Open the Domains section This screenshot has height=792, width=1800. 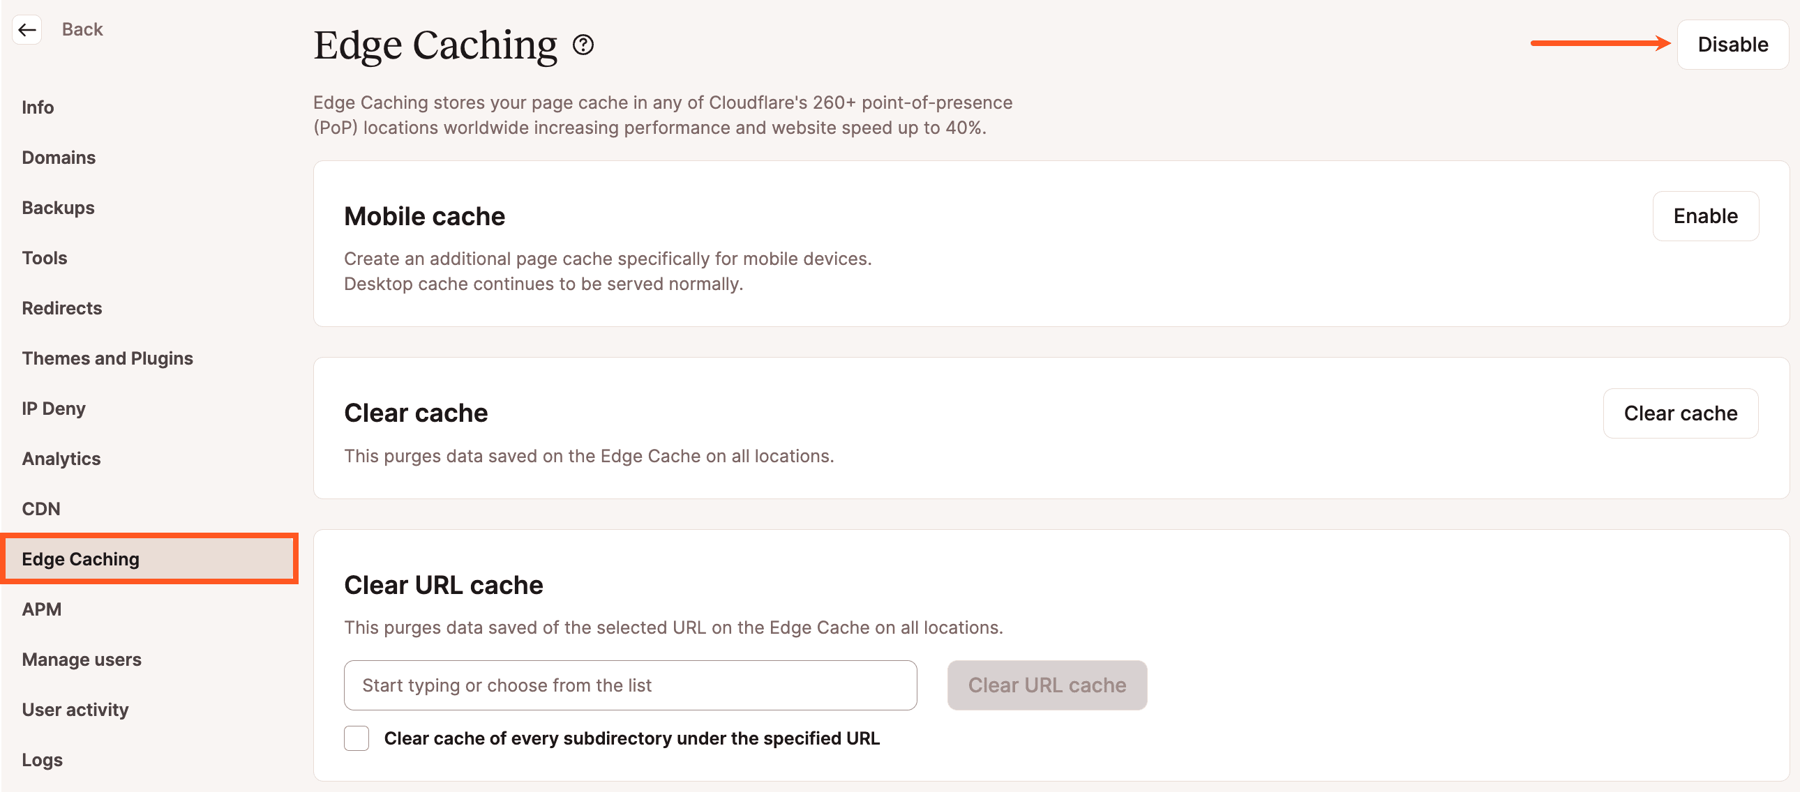click(59, 157)
